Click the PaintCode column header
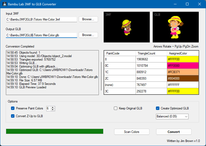 click(x=120, y=53)
